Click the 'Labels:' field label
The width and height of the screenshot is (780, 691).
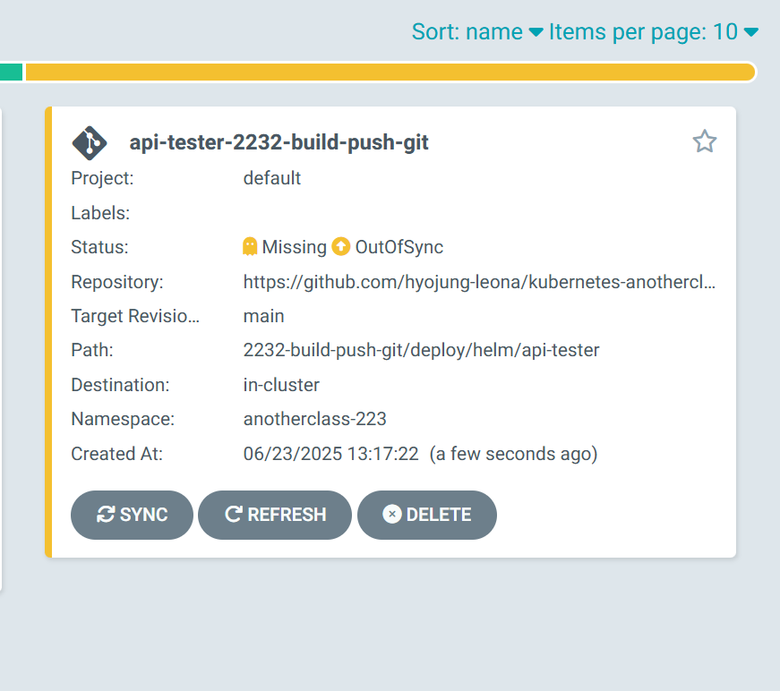tap(100, 213)
